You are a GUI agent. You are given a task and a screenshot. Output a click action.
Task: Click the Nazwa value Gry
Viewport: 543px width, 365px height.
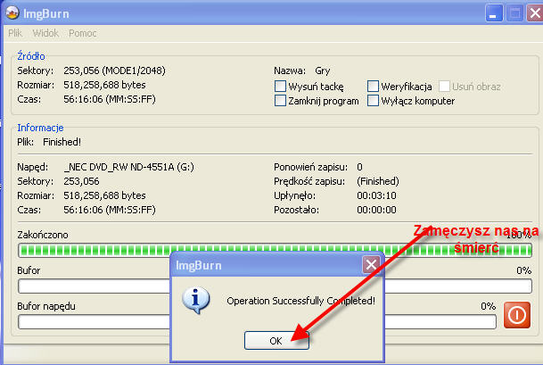323,71
